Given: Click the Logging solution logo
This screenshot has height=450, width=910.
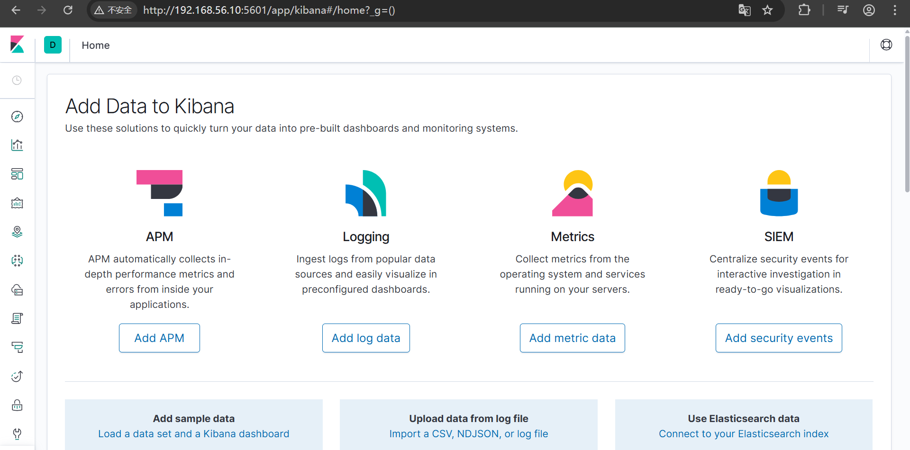Looking at the screenshot, I should (x=366, y=193).
